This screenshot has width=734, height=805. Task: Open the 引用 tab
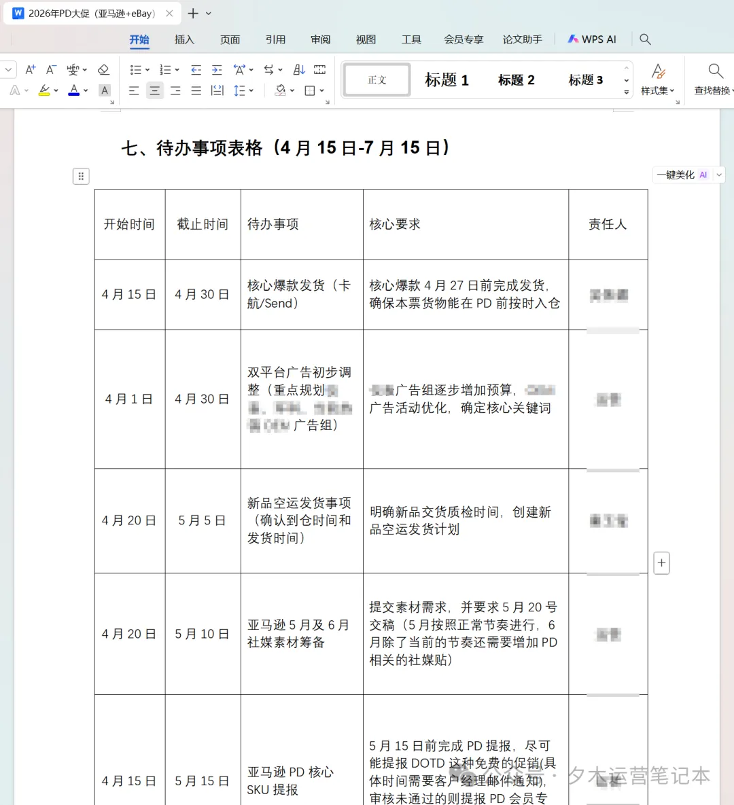click(275, 39)
